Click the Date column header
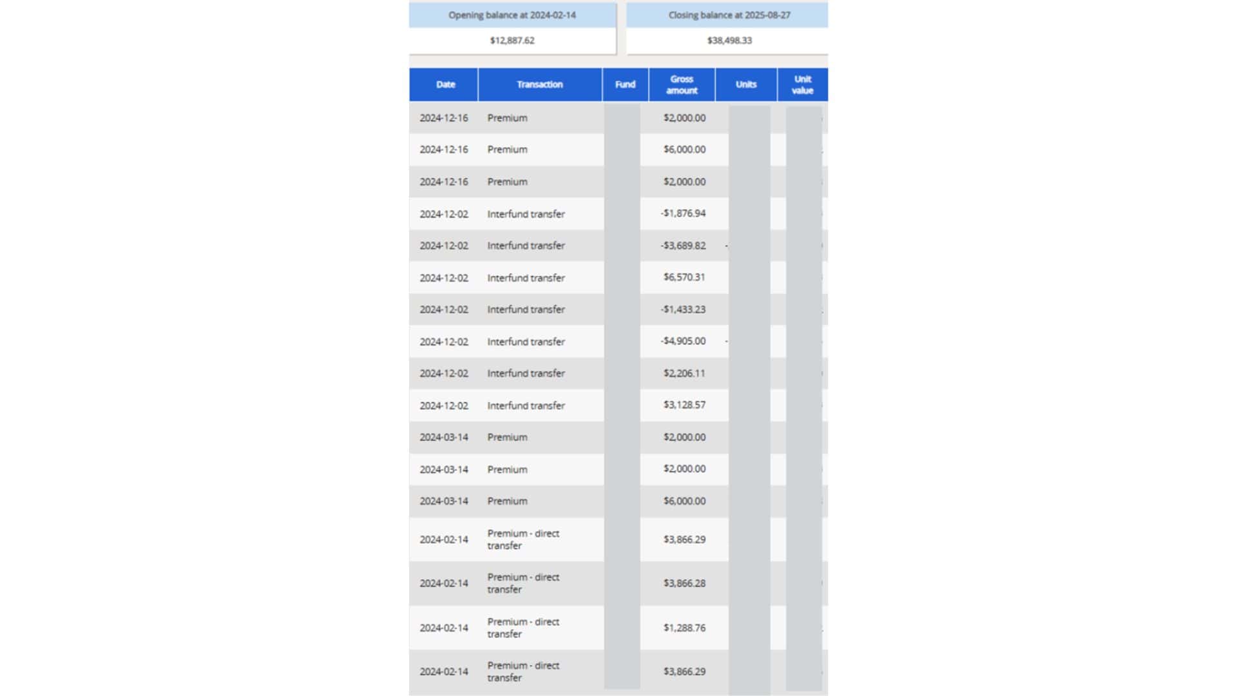Screen dimensions: 1237x696 (x=445, y=84)
